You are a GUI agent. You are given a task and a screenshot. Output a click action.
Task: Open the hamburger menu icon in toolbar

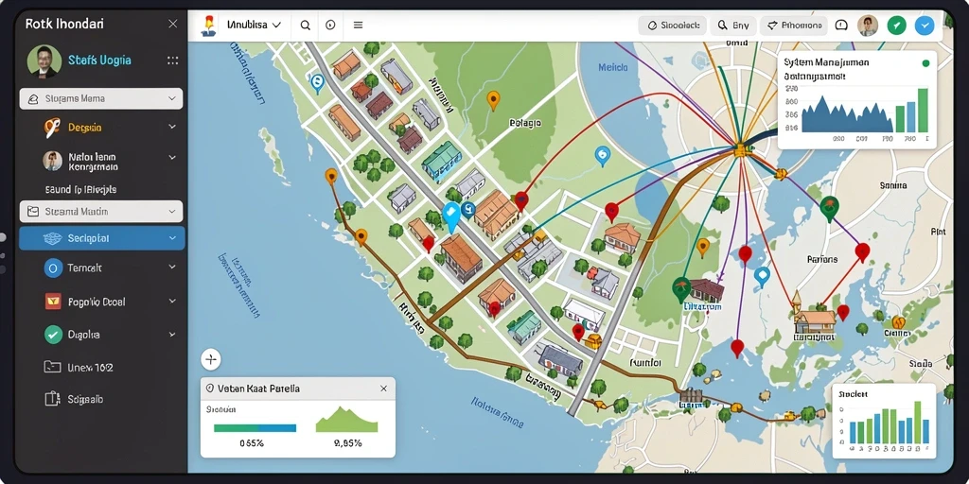coord(358,26)
